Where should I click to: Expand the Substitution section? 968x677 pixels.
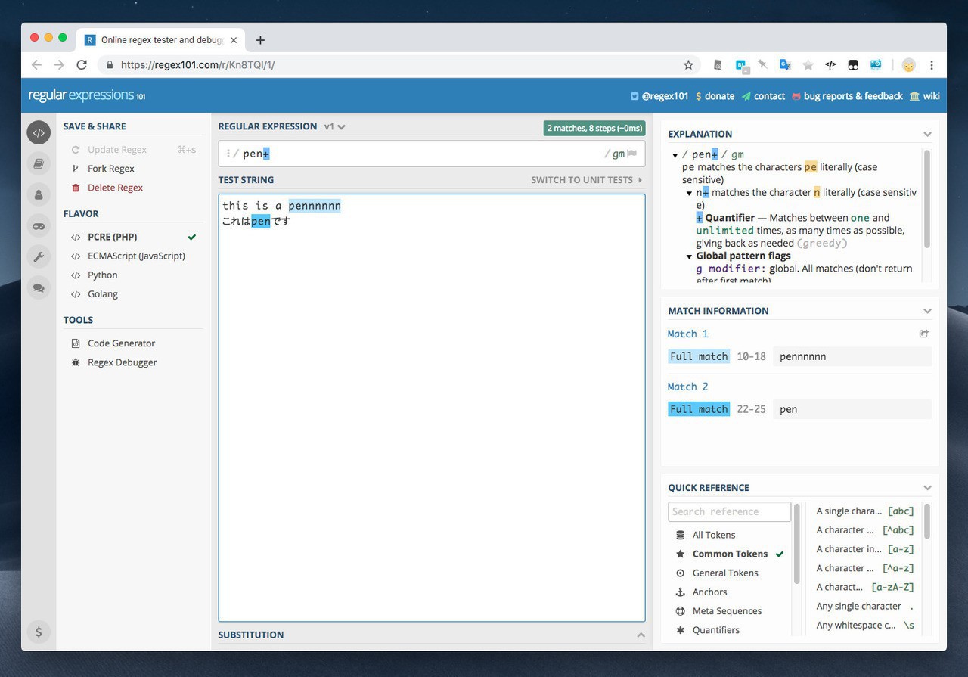(x=640, y=635)
